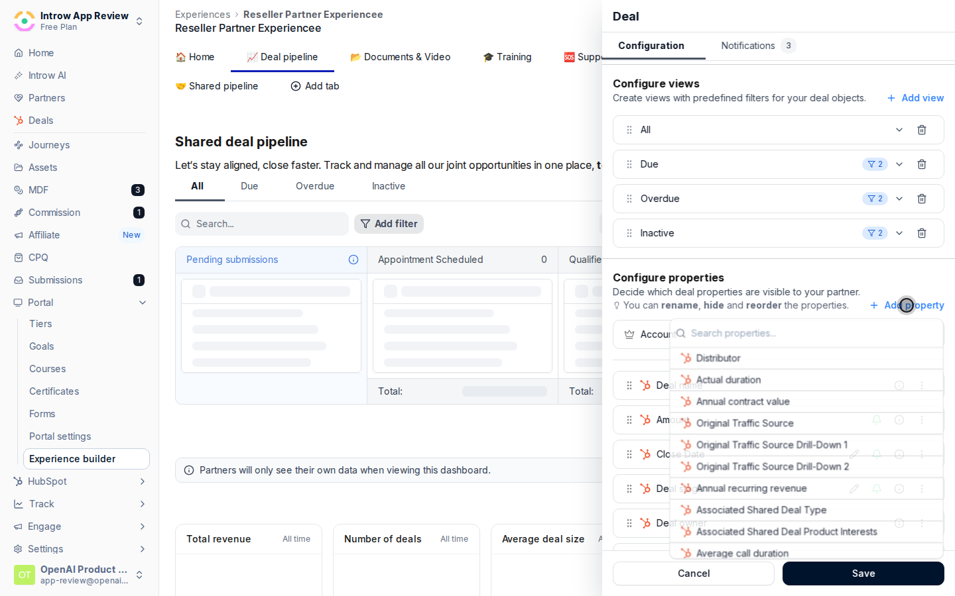Image resolution: width=955 pixels, height=596 pixels.
Task: Click the Submissions icon in sidebar
Action: 19,280
